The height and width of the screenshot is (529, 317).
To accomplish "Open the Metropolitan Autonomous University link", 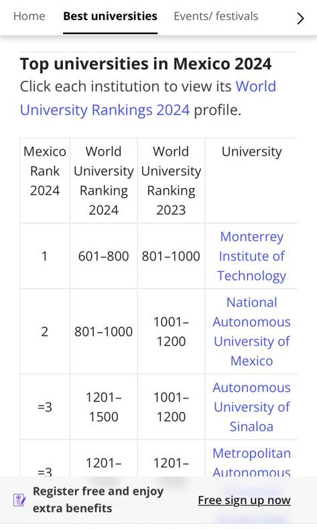I will click(x=251, y=462).
